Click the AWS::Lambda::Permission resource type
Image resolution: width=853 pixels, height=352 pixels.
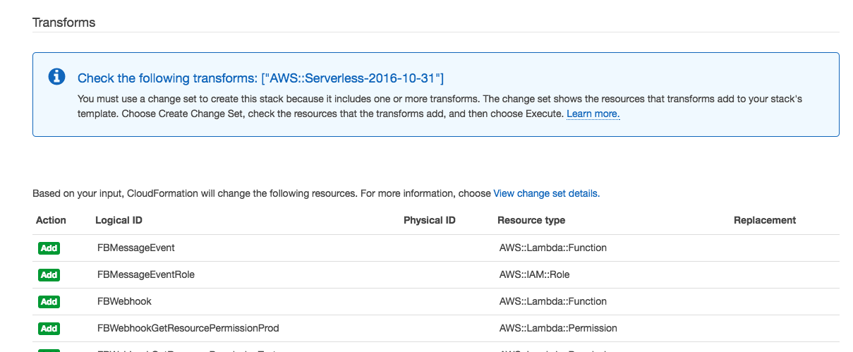point(558,328)
